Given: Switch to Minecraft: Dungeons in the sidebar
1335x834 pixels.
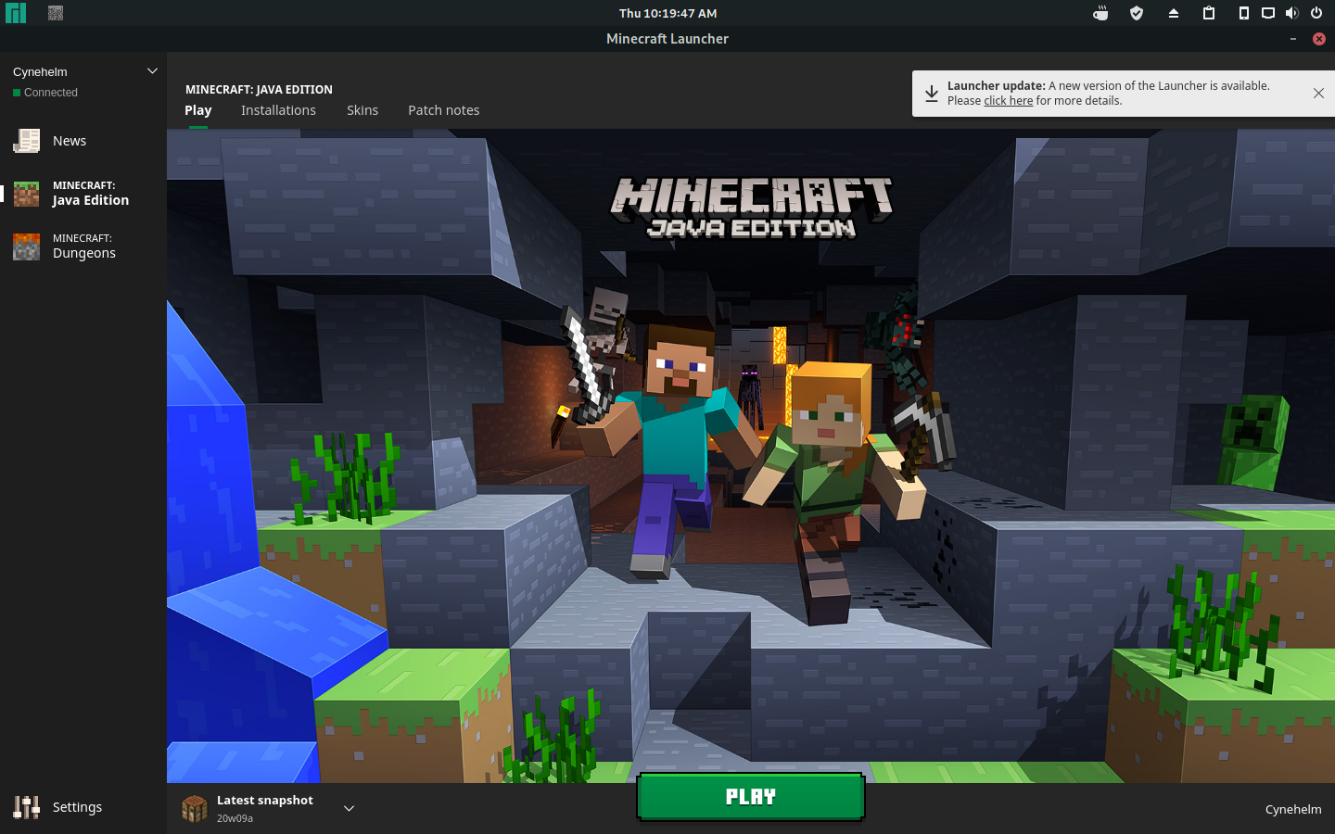Looking at the screenshot, I should point(83,246).
